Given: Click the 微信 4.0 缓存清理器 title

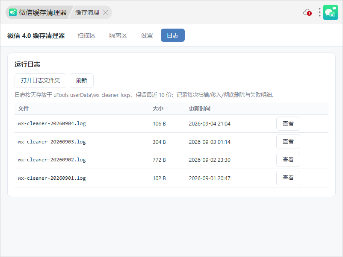Looking at the screenshot, I should [36, 35].
